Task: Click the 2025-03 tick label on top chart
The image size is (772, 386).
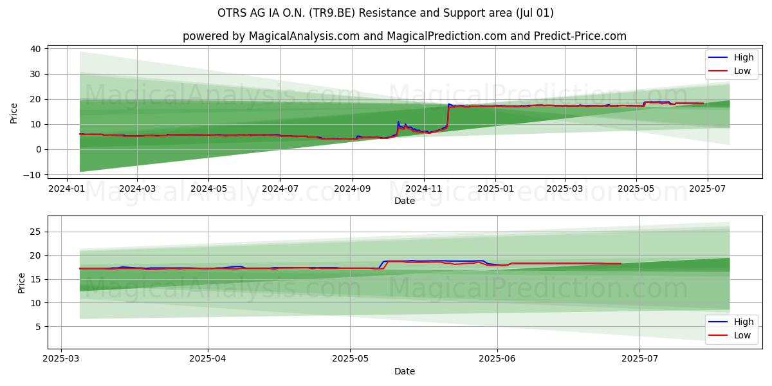Action: coord(564,189)
